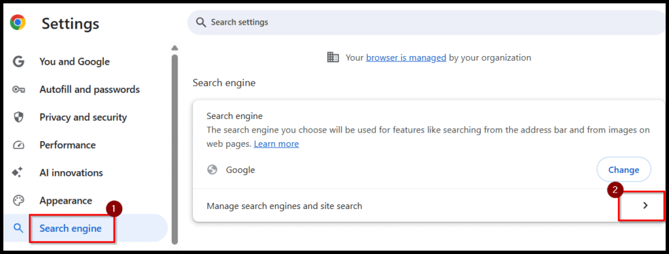This screenshot has height=254, width=669.
Task: Click the Privacy and security shield icon
Action: click(18, 117)
